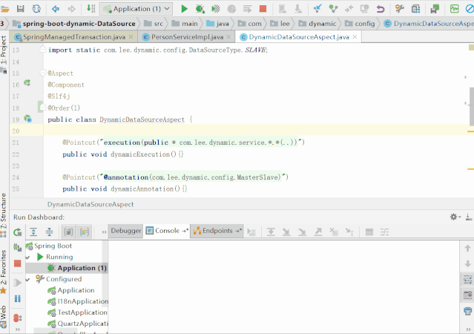Rerun the application in Run Dashboard
Image resolution: width=474 pixels, height=334 pixels.
[18, 232]
